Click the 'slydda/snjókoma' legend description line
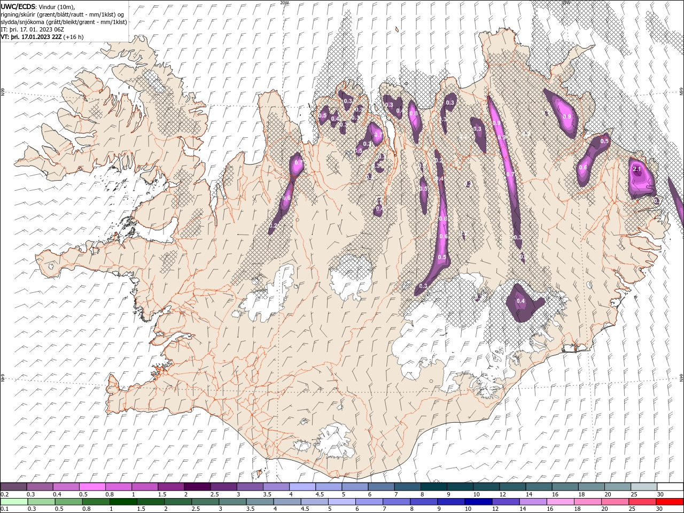This screenshot has height=513, width=684. coord(64,22)
